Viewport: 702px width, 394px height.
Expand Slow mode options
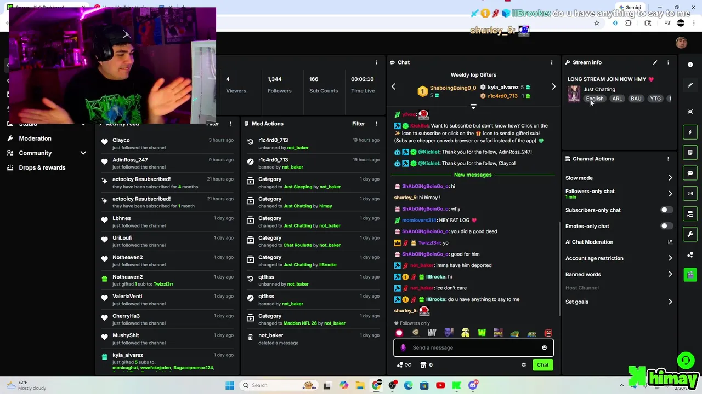click(x=670, y=178)
